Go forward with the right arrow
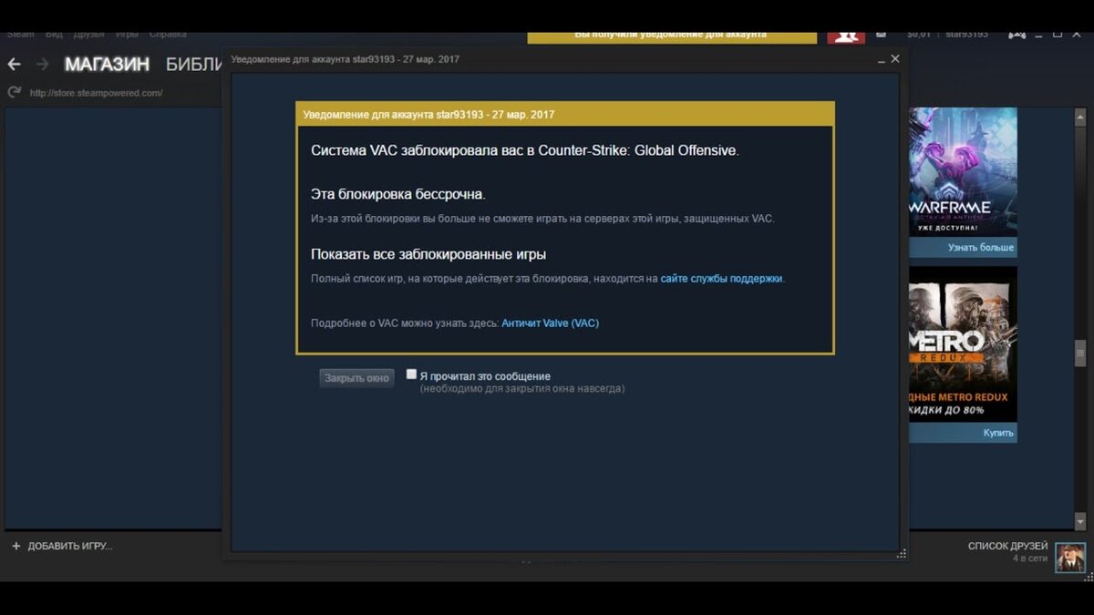 coord(42,65)
